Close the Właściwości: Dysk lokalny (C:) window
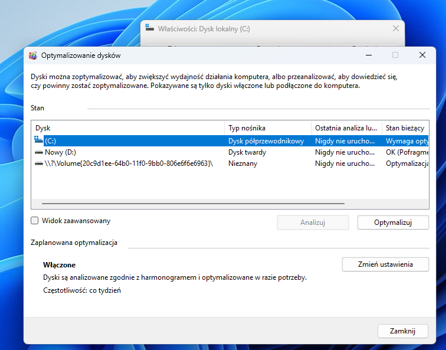Viewport: 446px width, 350px height. point(396,28)
